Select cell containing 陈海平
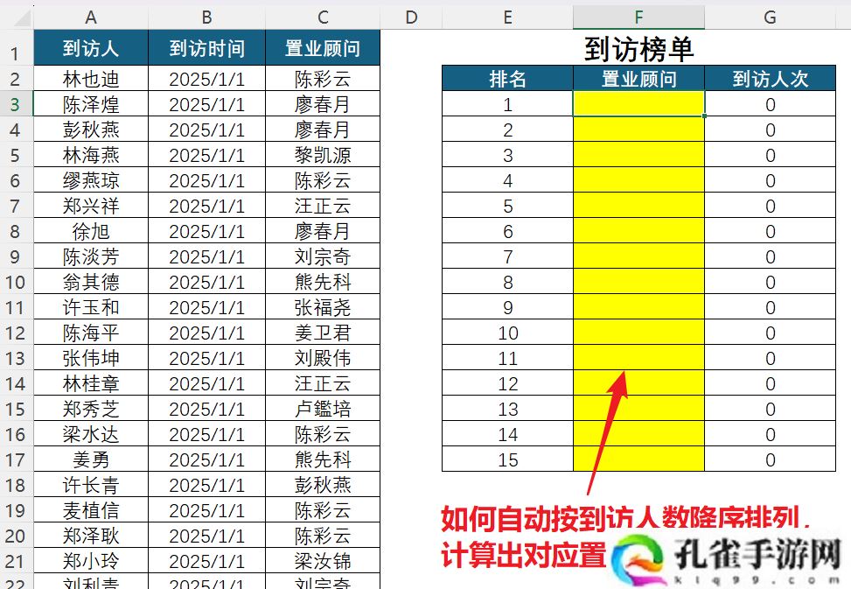This screenshot has height=589, width=851. pos(91,333)
